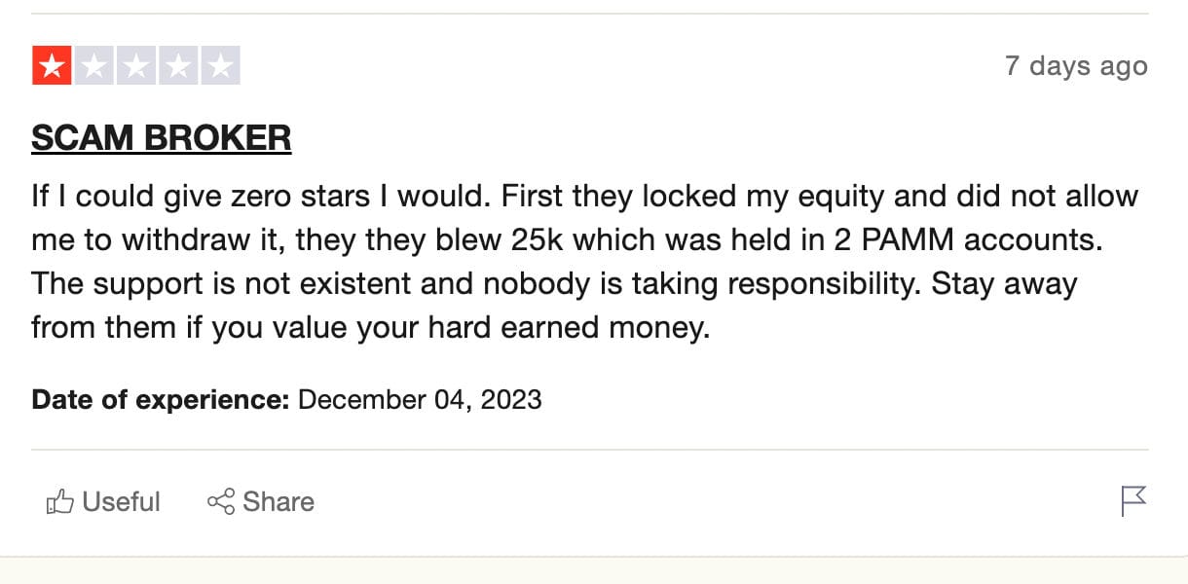Screen dimensions: 1188x584
Task: Click the second grey rating star
Action: (94, 66)
